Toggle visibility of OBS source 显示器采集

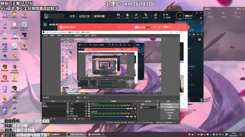86,116
